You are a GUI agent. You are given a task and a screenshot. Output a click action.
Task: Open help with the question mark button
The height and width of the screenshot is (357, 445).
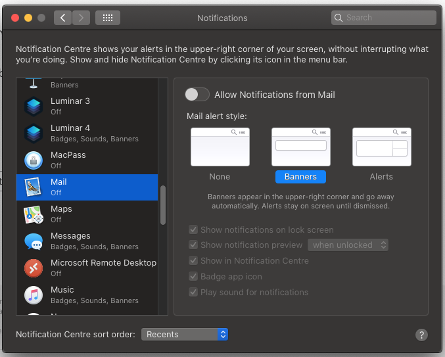point(421,335)
